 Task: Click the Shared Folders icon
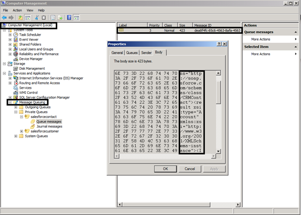(x=16, y=44)
